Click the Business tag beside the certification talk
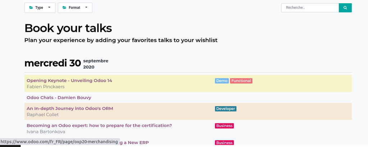Viewport: 368px width, 147px height. click(x=224, y=126)
